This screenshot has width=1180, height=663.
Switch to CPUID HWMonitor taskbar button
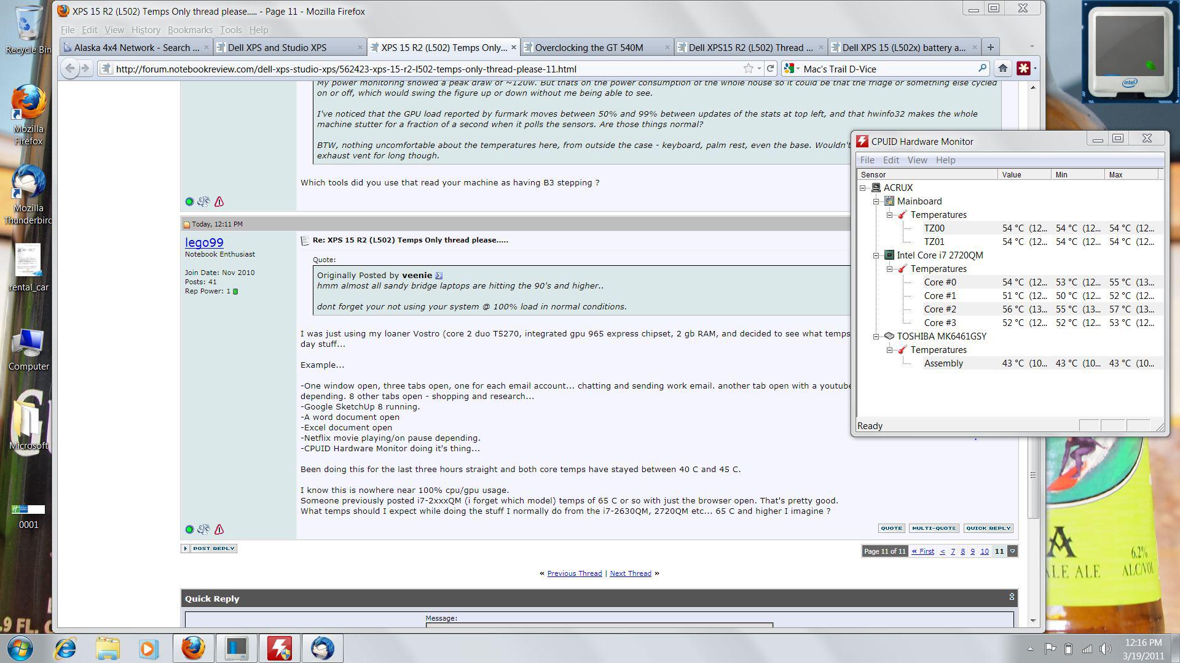(x=279, y=648)
